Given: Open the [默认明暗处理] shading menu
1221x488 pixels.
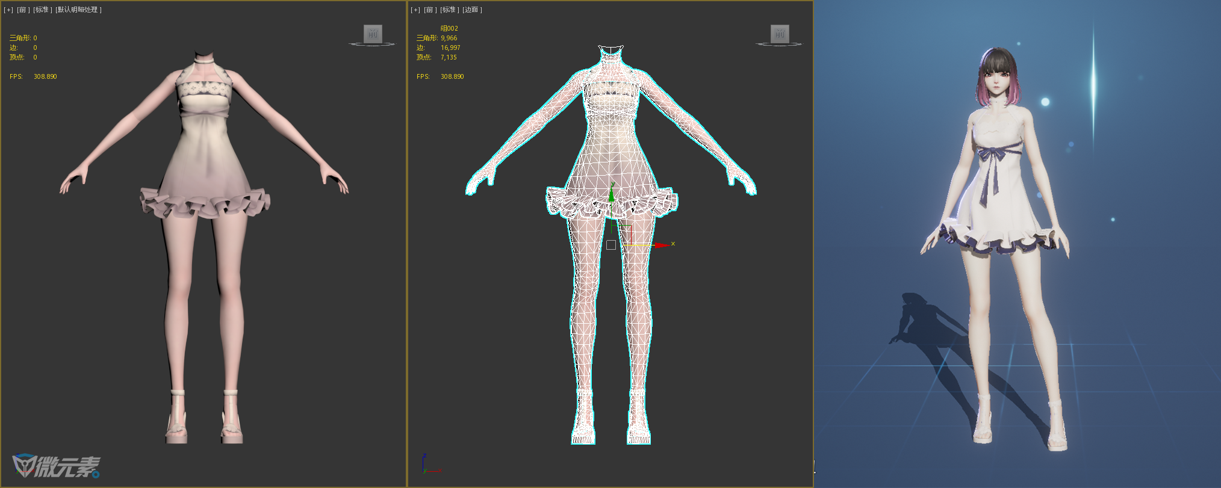Looking at the screenshot, I should coord(78,10).
